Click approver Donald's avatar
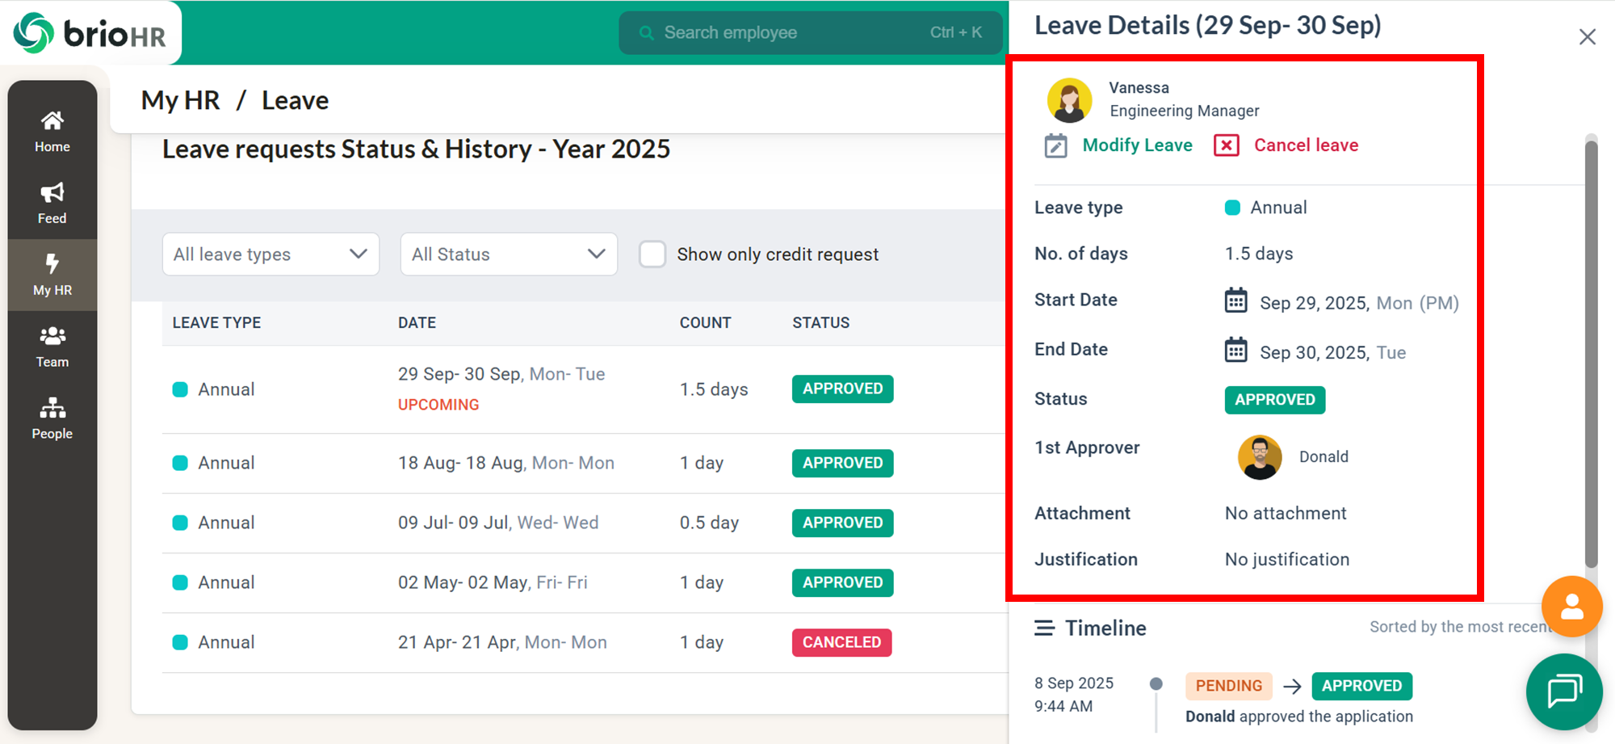The height and width of the screenshot is (744, 1615). tap(1260, 457)
